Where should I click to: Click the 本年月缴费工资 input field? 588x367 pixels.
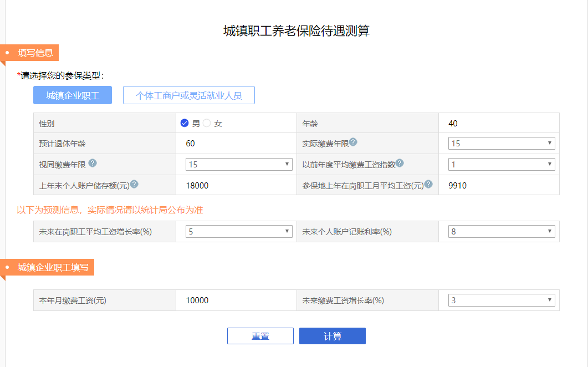coord(236,300)
